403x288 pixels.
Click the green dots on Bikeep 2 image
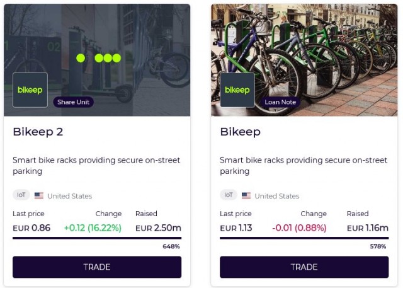(x=99, y=58)
